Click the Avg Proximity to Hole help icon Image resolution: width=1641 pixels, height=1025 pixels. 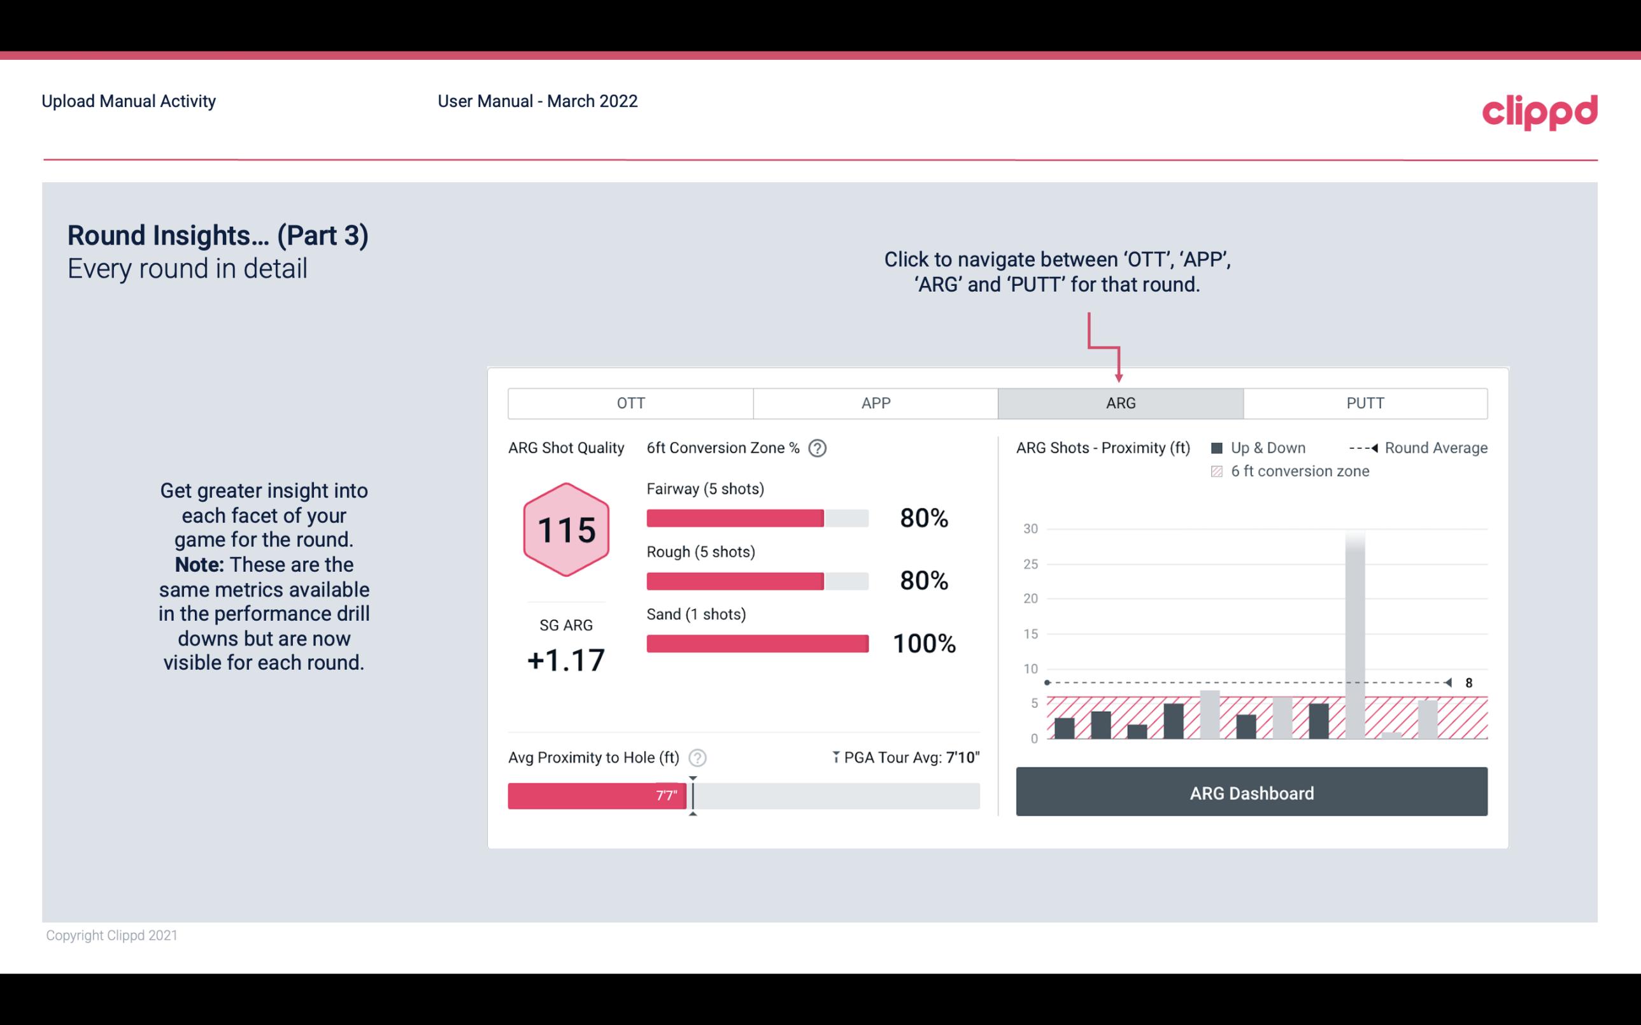click(699, 757)
